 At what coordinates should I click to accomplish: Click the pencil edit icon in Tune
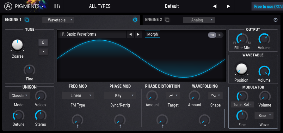pos(43,52)
